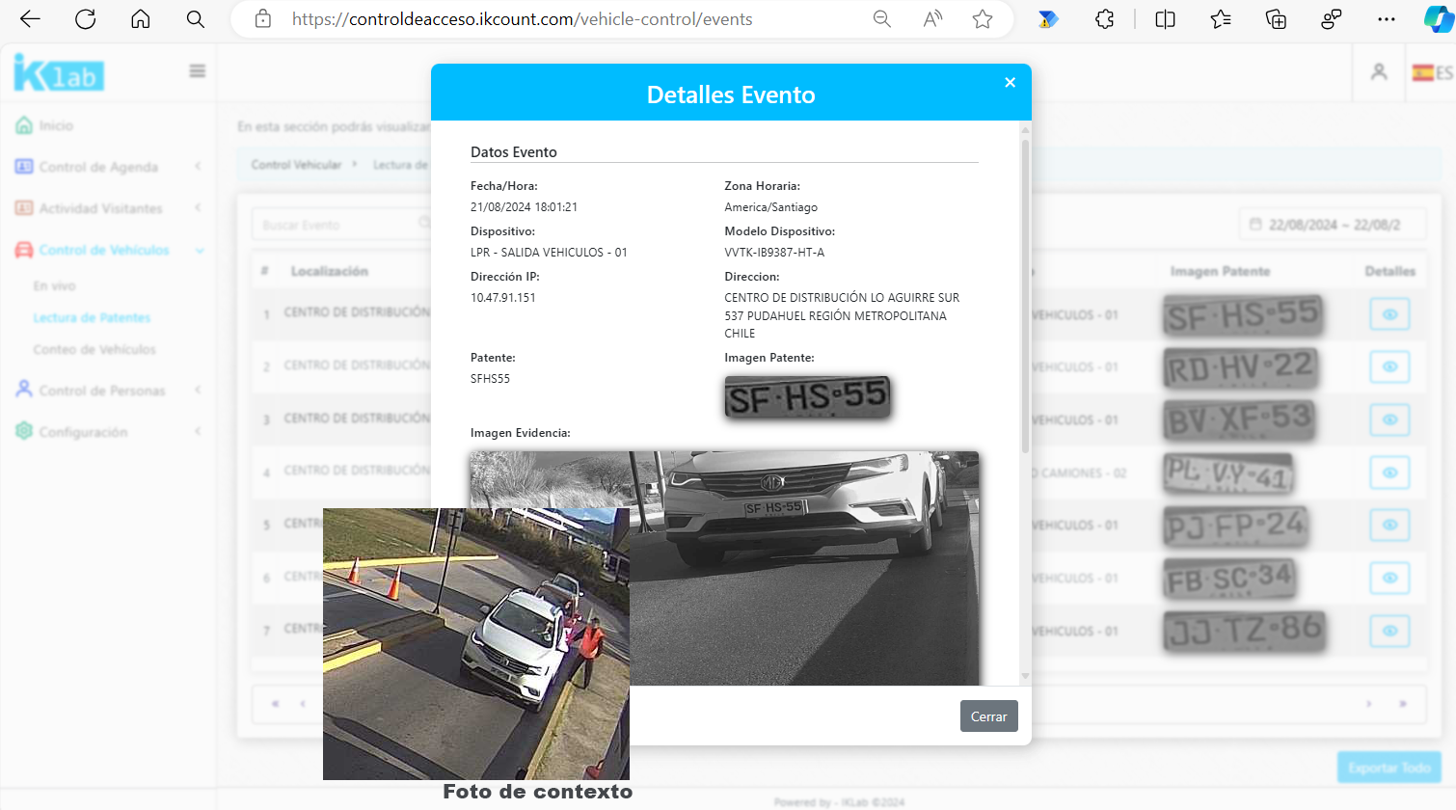1456x810 pixels.
Task: Open the date range picker field
Action: pos(1333,225)
